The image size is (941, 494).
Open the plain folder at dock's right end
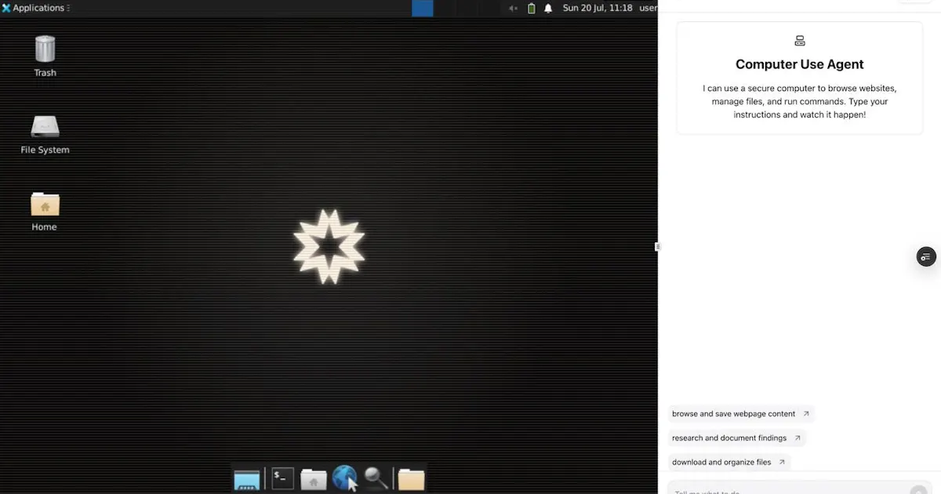tap(411, 479)
